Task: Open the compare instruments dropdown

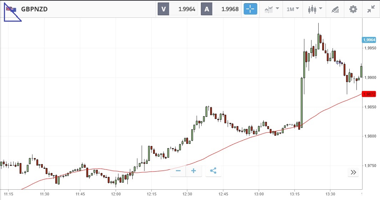Action: [272, 9]
